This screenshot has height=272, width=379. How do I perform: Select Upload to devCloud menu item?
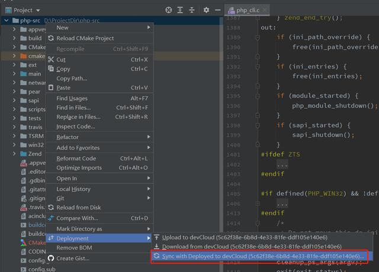tap(249, 237)
